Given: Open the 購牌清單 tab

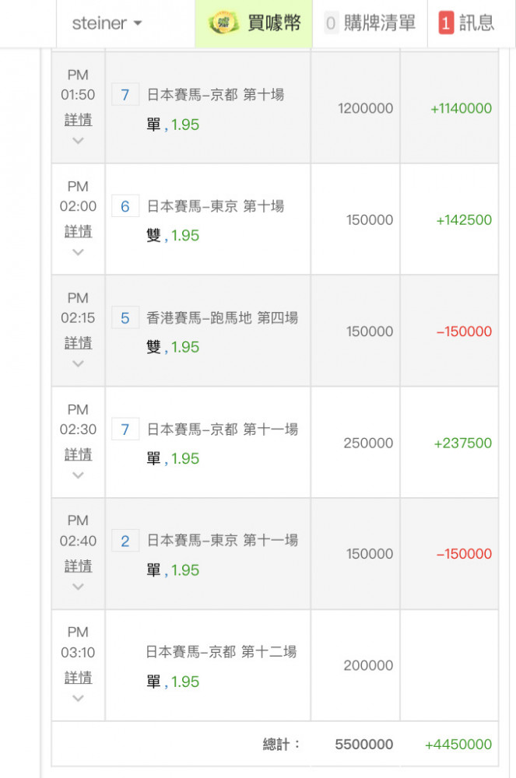Looking at the screenshot, I should [370, 23].
